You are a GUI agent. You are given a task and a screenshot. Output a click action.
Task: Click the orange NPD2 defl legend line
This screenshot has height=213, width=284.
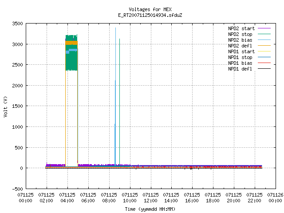click(264, 46)
